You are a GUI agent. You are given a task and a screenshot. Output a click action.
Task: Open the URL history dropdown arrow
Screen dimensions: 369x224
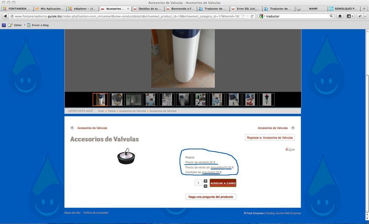[248, 16]
